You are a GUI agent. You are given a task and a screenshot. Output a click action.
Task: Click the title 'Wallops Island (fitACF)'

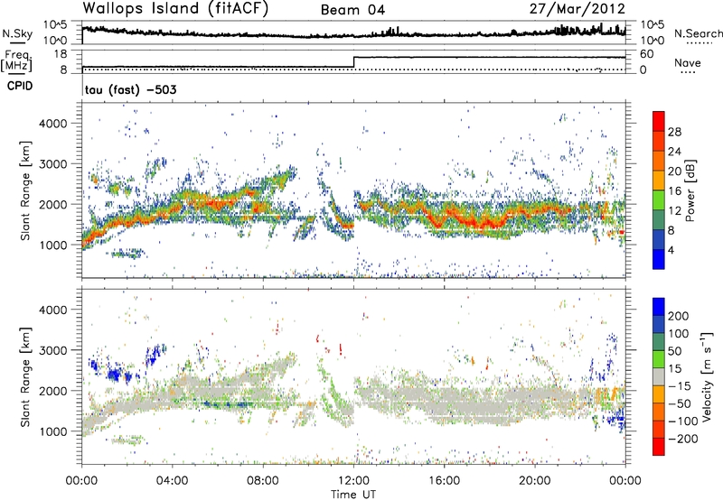point(175,8)
